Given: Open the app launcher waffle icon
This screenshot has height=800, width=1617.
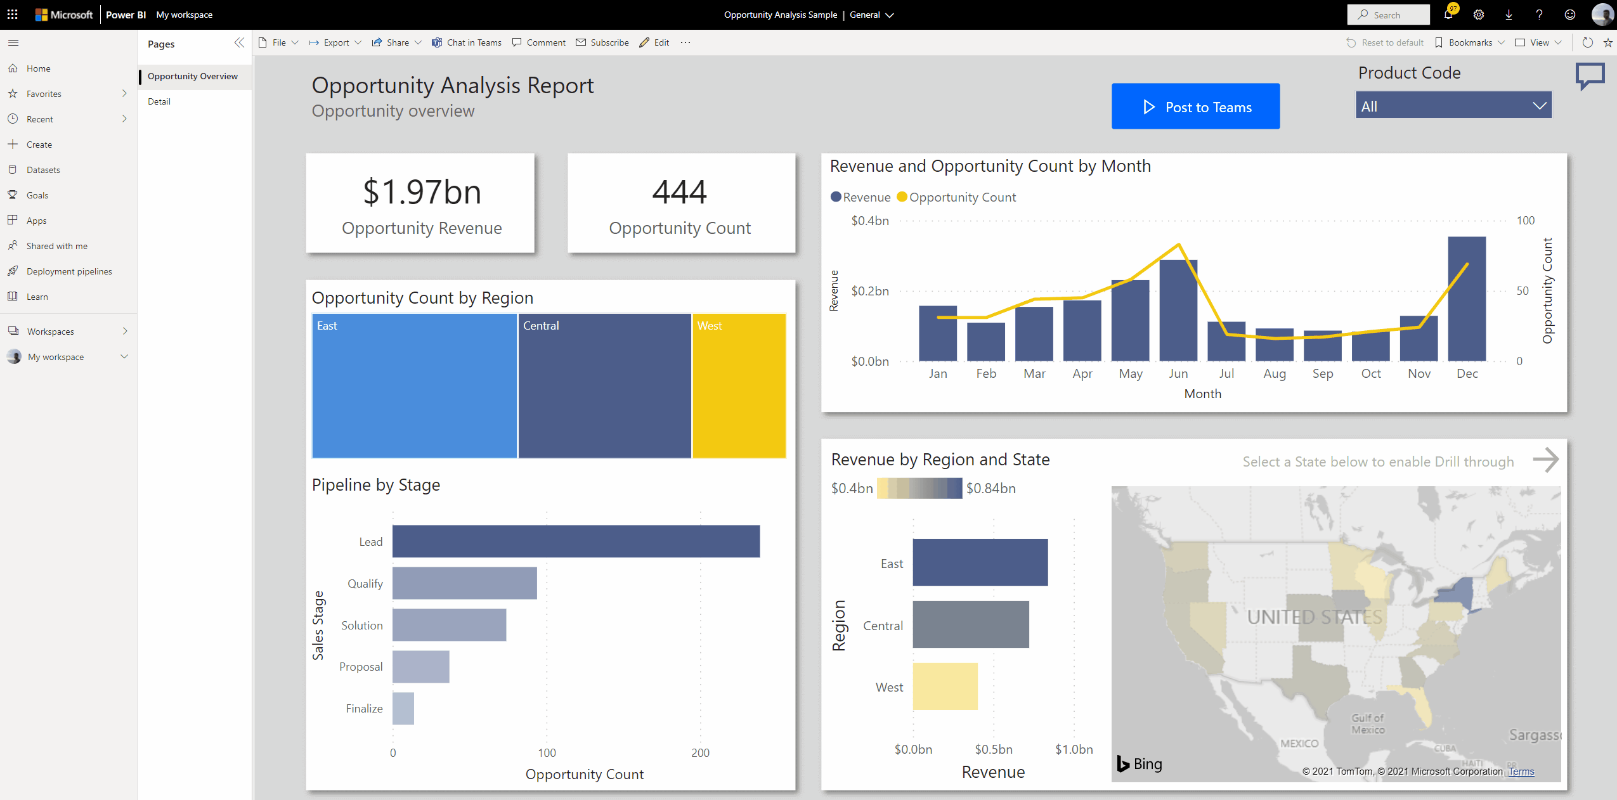Looking at the screenshot, I should click(x=12, y=14).
